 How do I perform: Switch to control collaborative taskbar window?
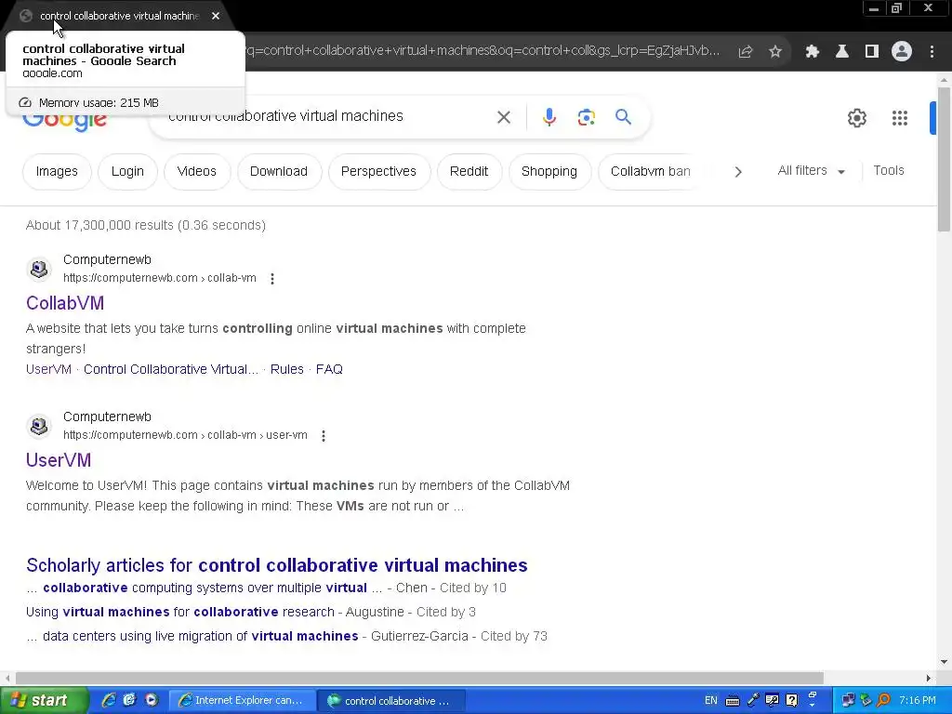click(x=391, y=701)
